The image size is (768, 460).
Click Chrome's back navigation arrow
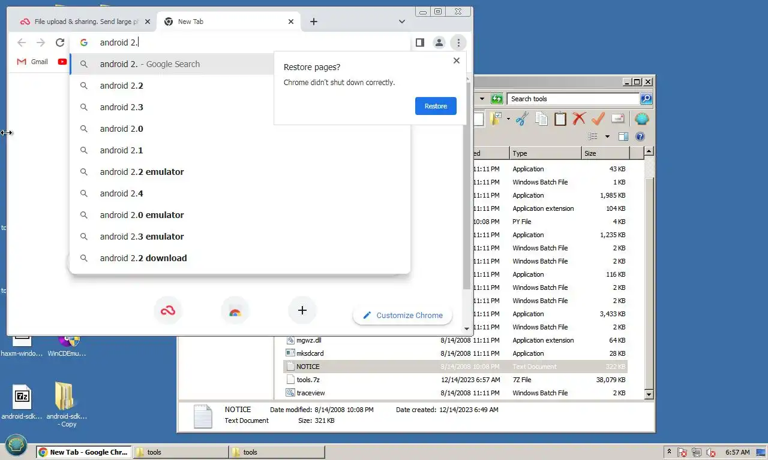(x=22, y=43)
